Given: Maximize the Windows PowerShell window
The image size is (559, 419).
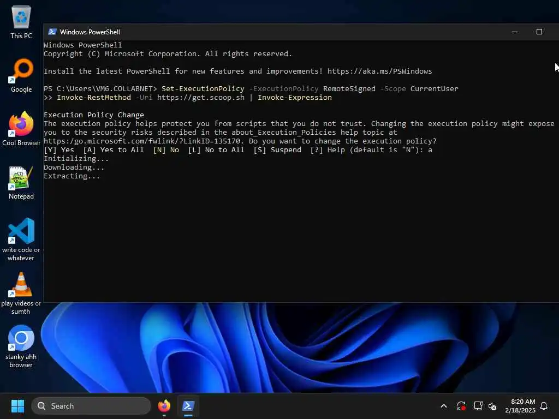Looking at the screenshot, I should tap(539, 32).
